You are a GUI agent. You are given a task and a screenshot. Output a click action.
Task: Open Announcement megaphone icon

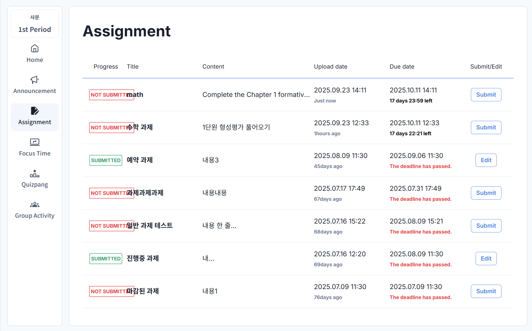coord(35,80)
